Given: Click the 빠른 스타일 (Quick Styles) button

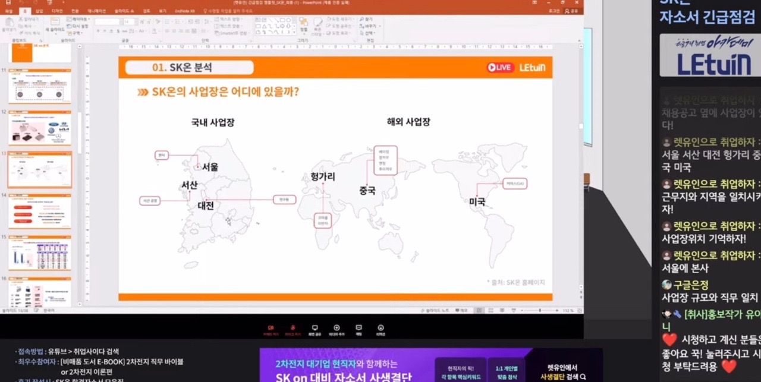Looking at the screenshot, I should click(x=318, y=27).
